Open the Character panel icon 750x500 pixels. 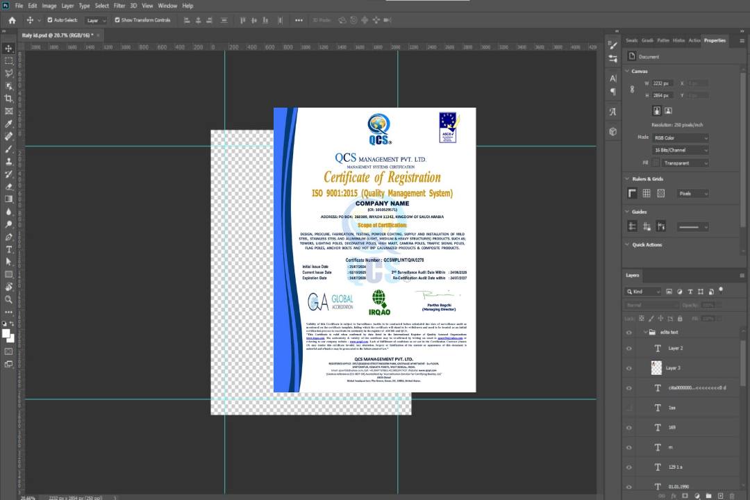pos(613,78)
